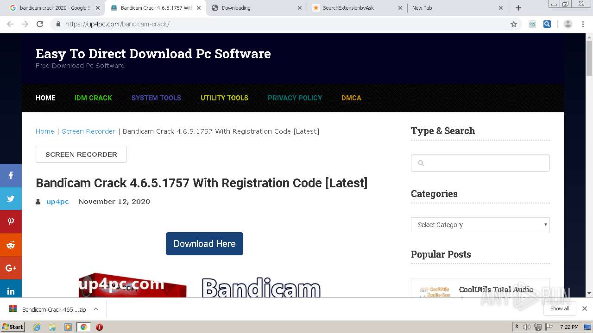593x333 pixels.
Task: Go forward using browser forward arrow
Action: (25, 24)
